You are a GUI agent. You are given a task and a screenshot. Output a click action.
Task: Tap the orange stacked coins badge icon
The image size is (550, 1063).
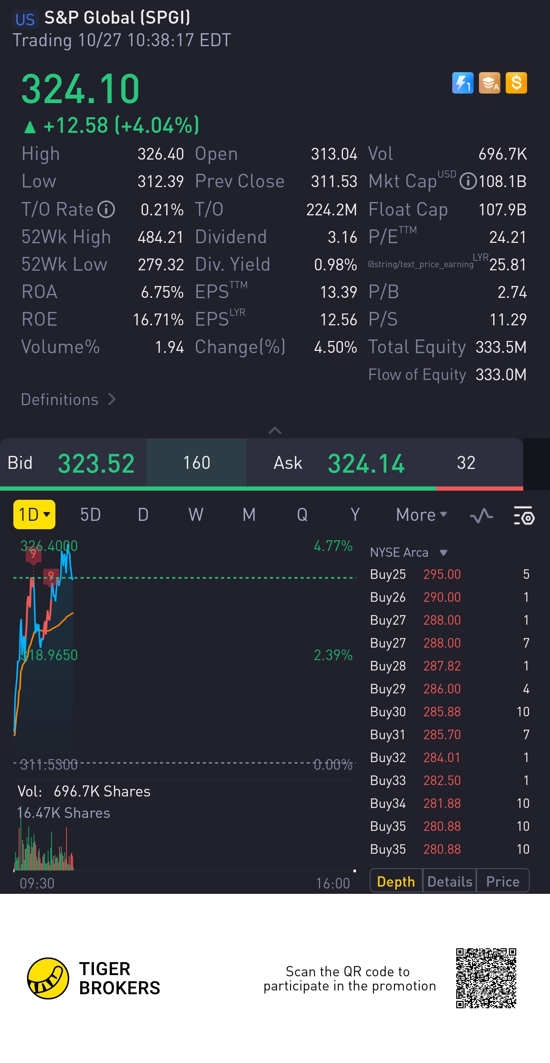(x=489, y=83)
